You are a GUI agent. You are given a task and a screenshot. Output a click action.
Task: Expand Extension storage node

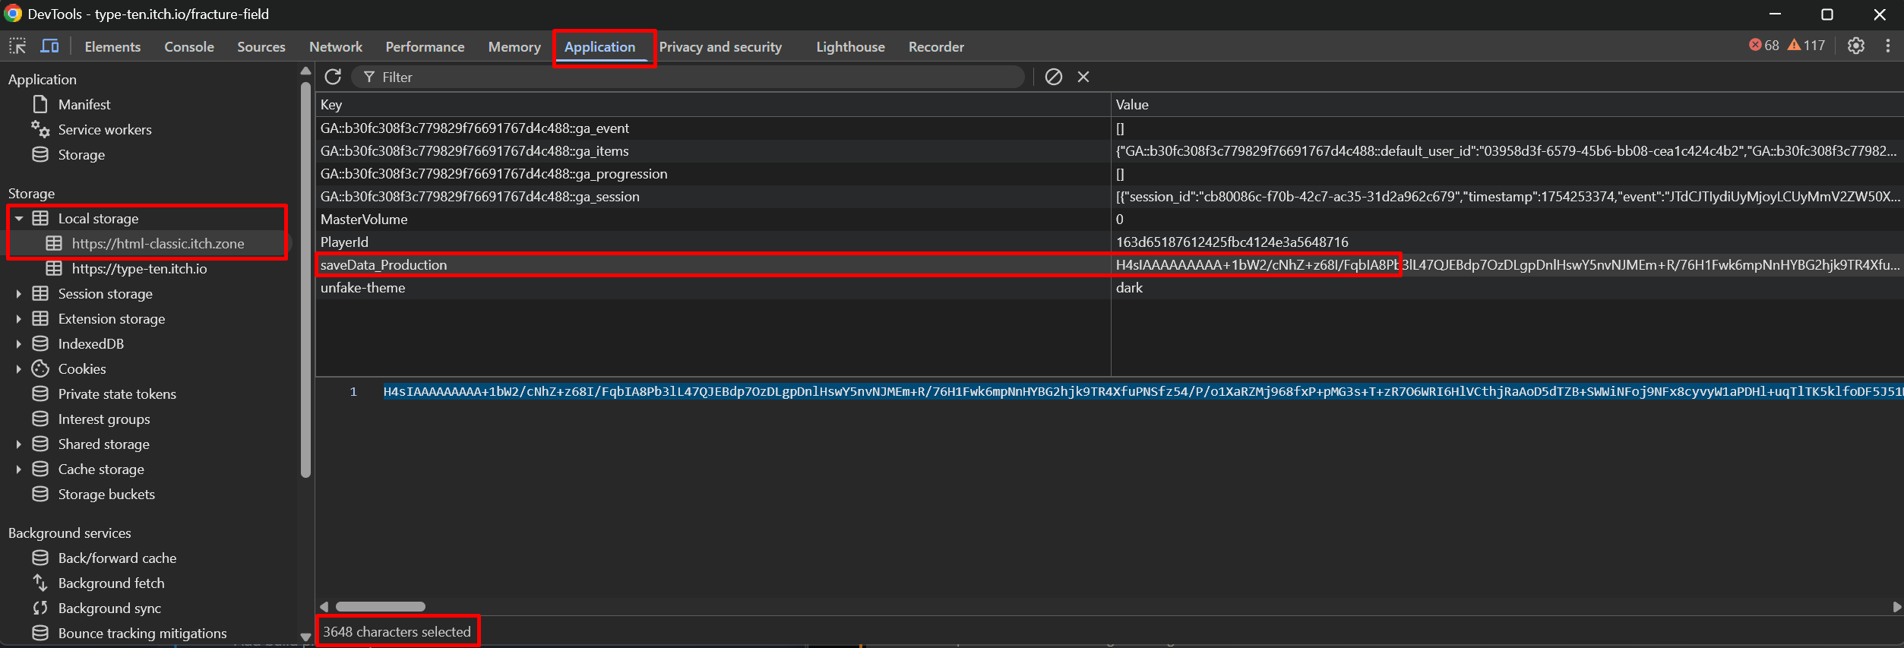(x=19, y=319)
